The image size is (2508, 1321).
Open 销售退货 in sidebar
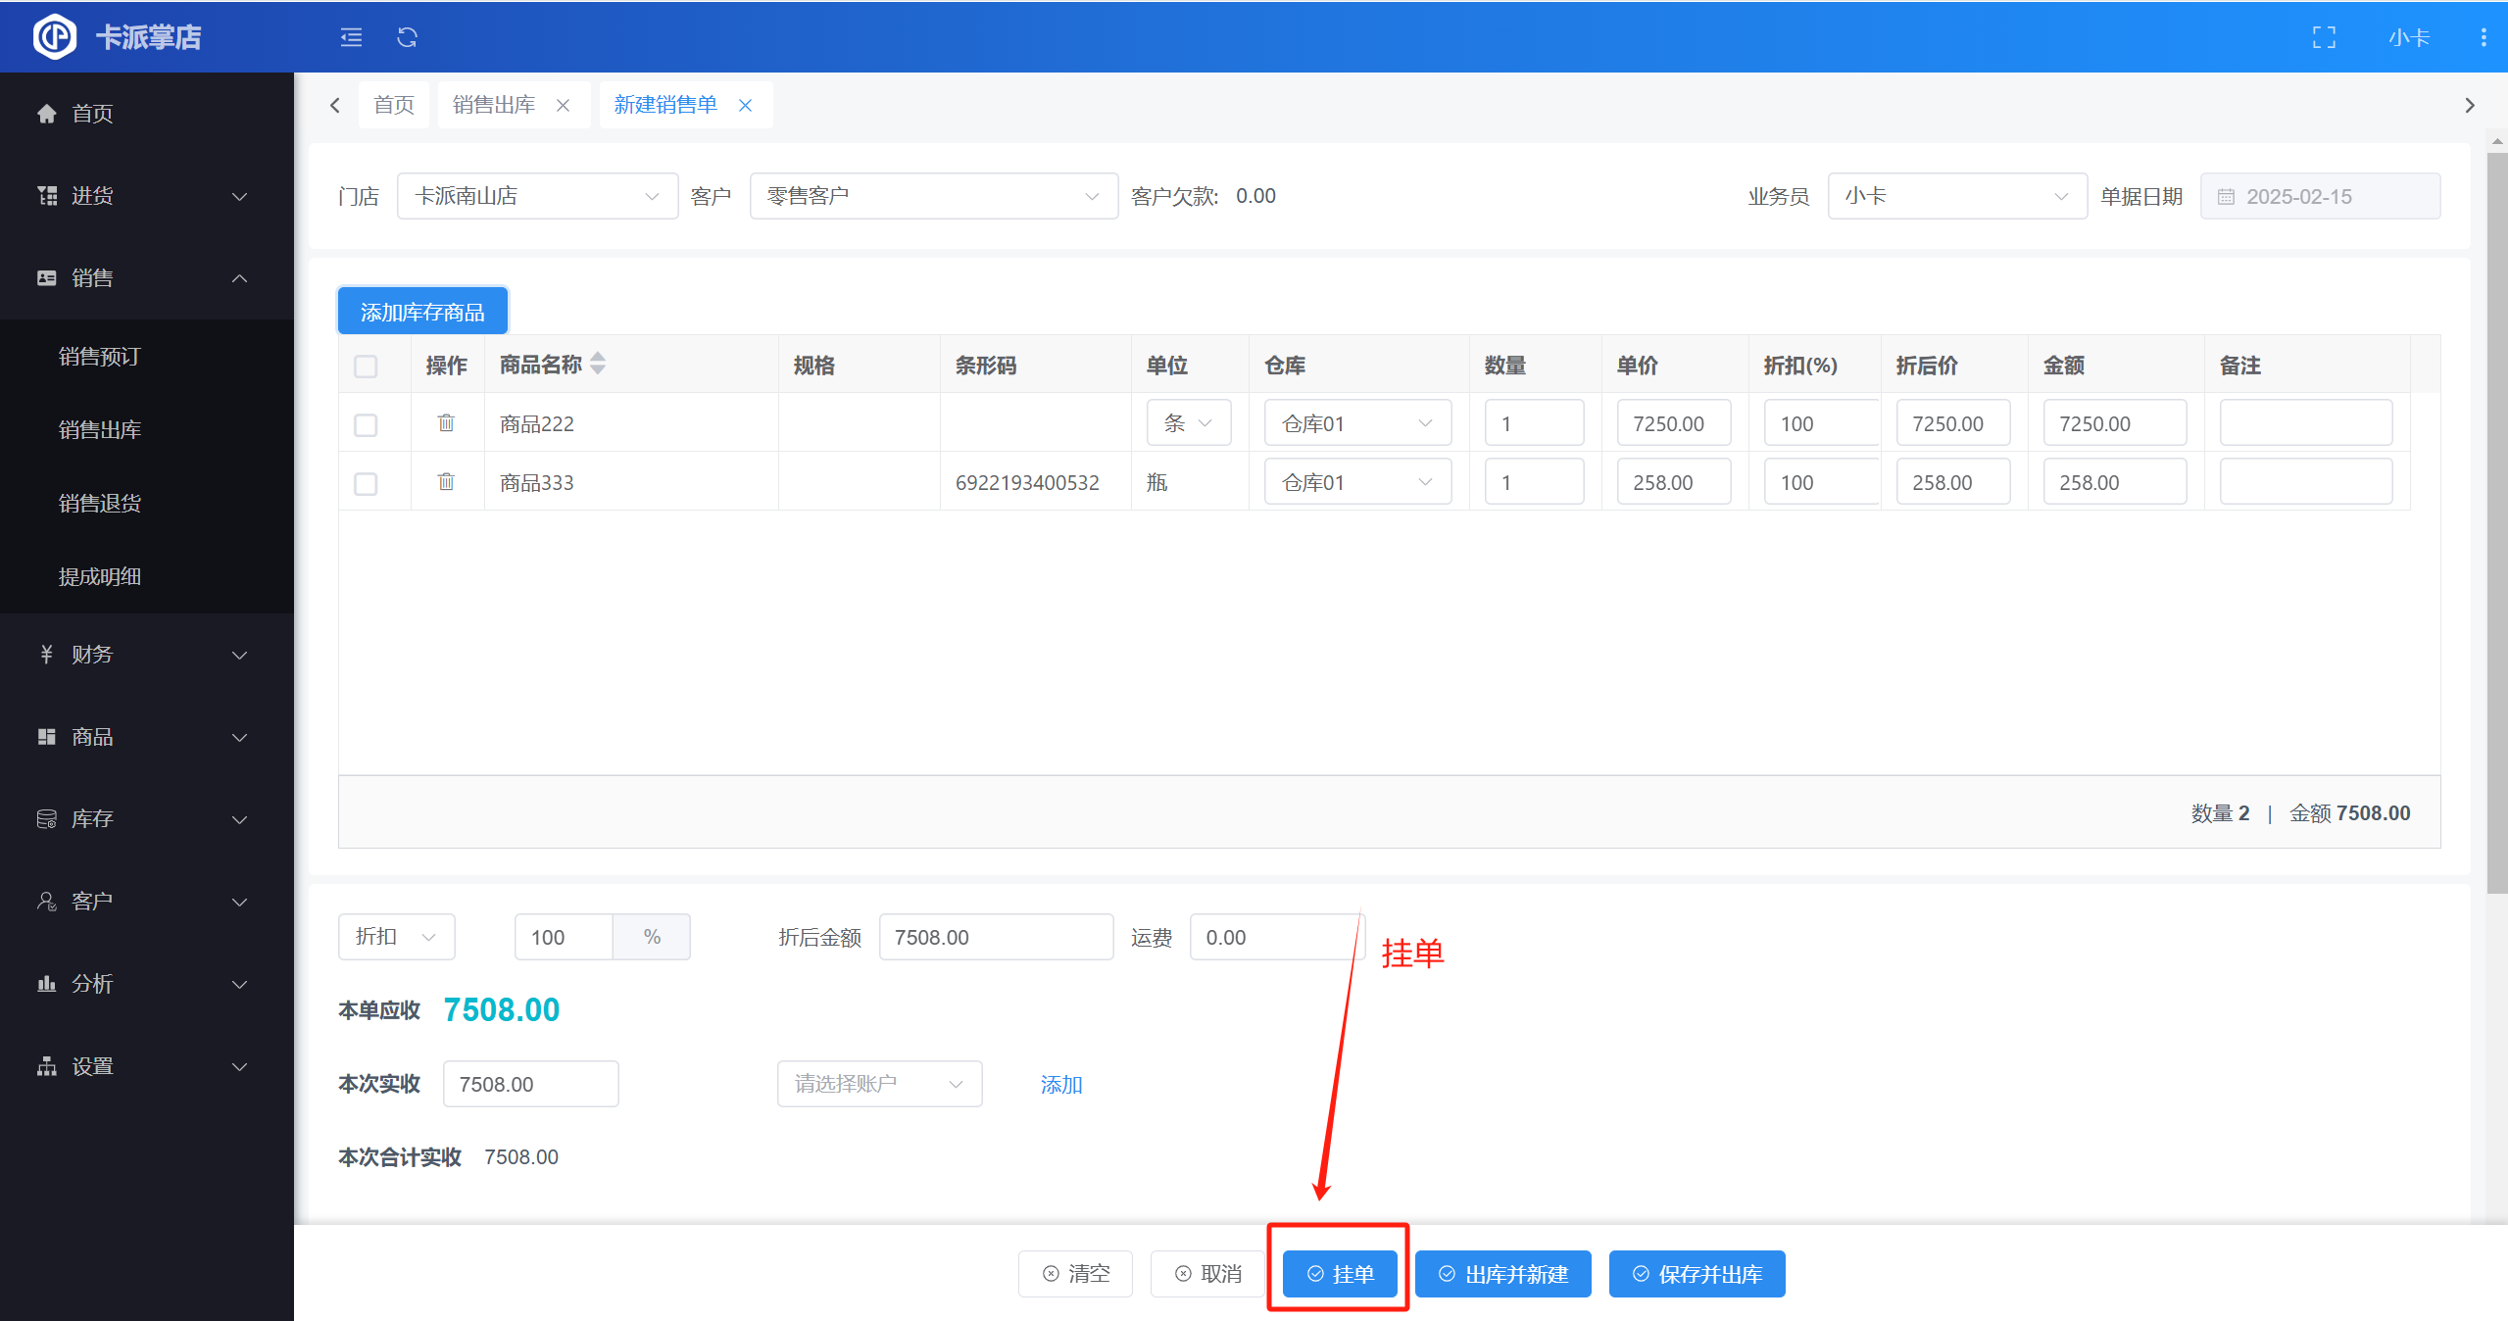coord(100,503)
